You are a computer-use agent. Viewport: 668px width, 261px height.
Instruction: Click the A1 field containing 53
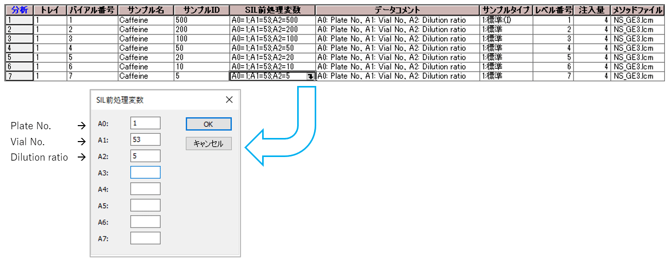click(x=145, y=140)
